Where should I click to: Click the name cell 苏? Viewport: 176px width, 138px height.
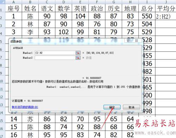(30, 119)
